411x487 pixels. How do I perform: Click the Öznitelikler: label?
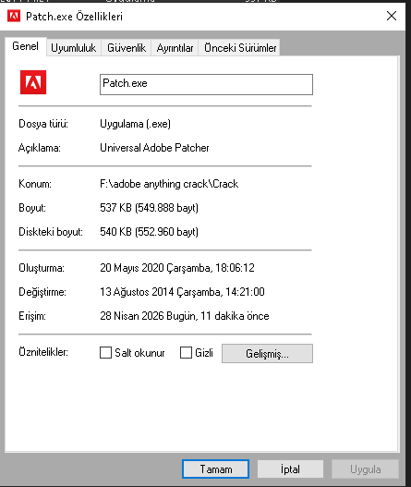click(x=43, y=352)
